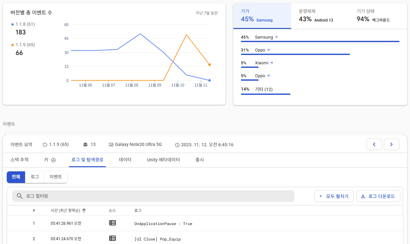This screenshot has height=244, width=410.
Task: Go to next event with right chevron
Action: (x=391, y=145)
